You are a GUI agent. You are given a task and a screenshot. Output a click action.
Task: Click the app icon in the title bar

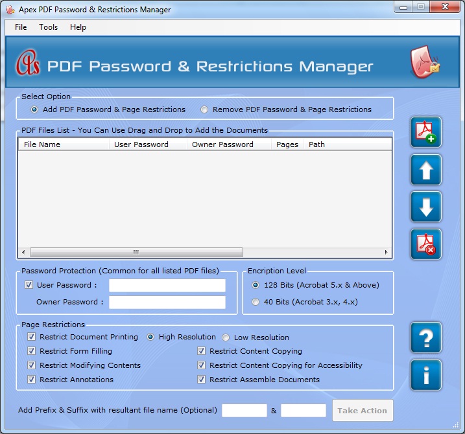pyautogui.click(x=10, y=10)
